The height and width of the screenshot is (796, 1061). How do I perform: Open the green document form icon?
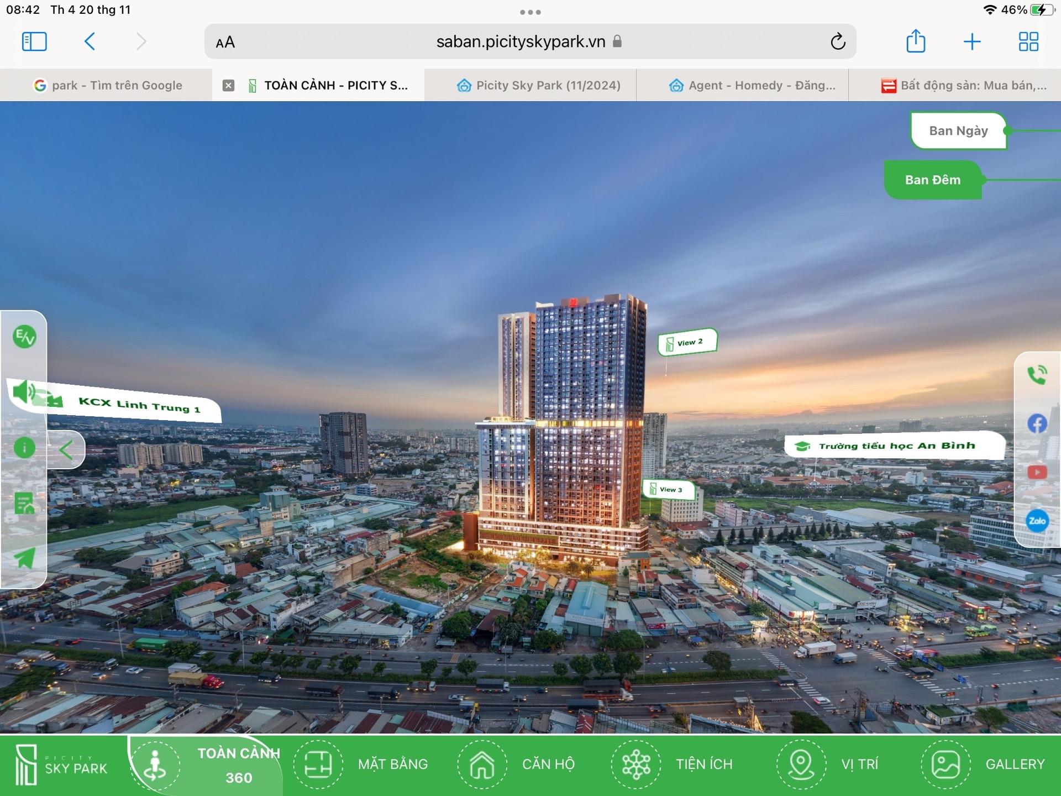click(x=24, y=503)
